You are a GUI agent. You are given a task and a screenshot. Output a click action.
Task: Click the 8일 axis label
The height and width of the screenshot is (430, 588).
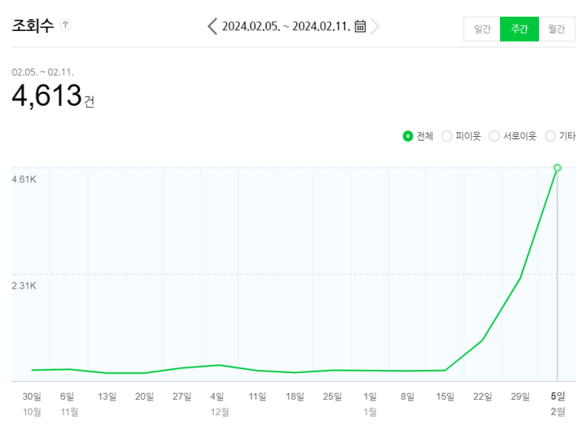[408, 396]
